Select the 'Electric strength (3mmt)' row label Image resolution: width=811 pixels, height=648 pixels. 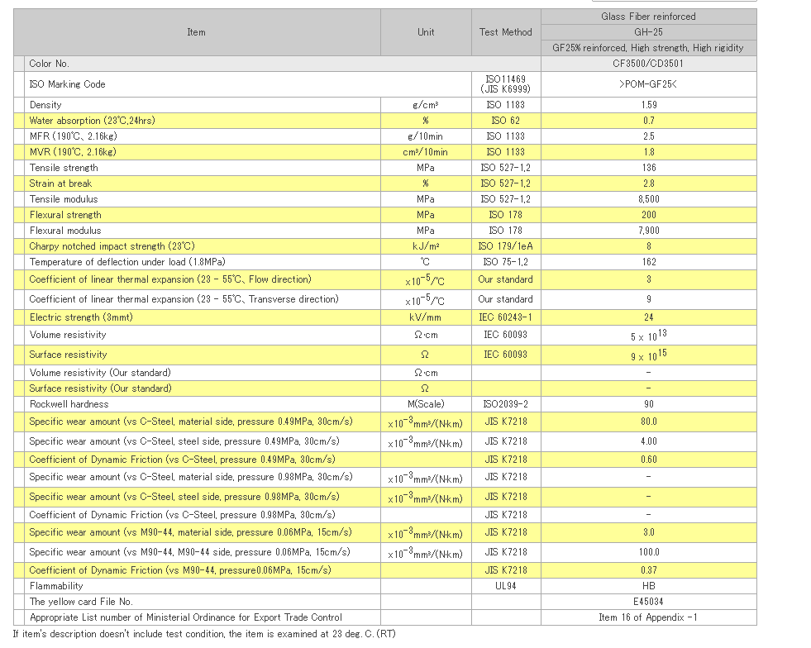click(81, 317)
